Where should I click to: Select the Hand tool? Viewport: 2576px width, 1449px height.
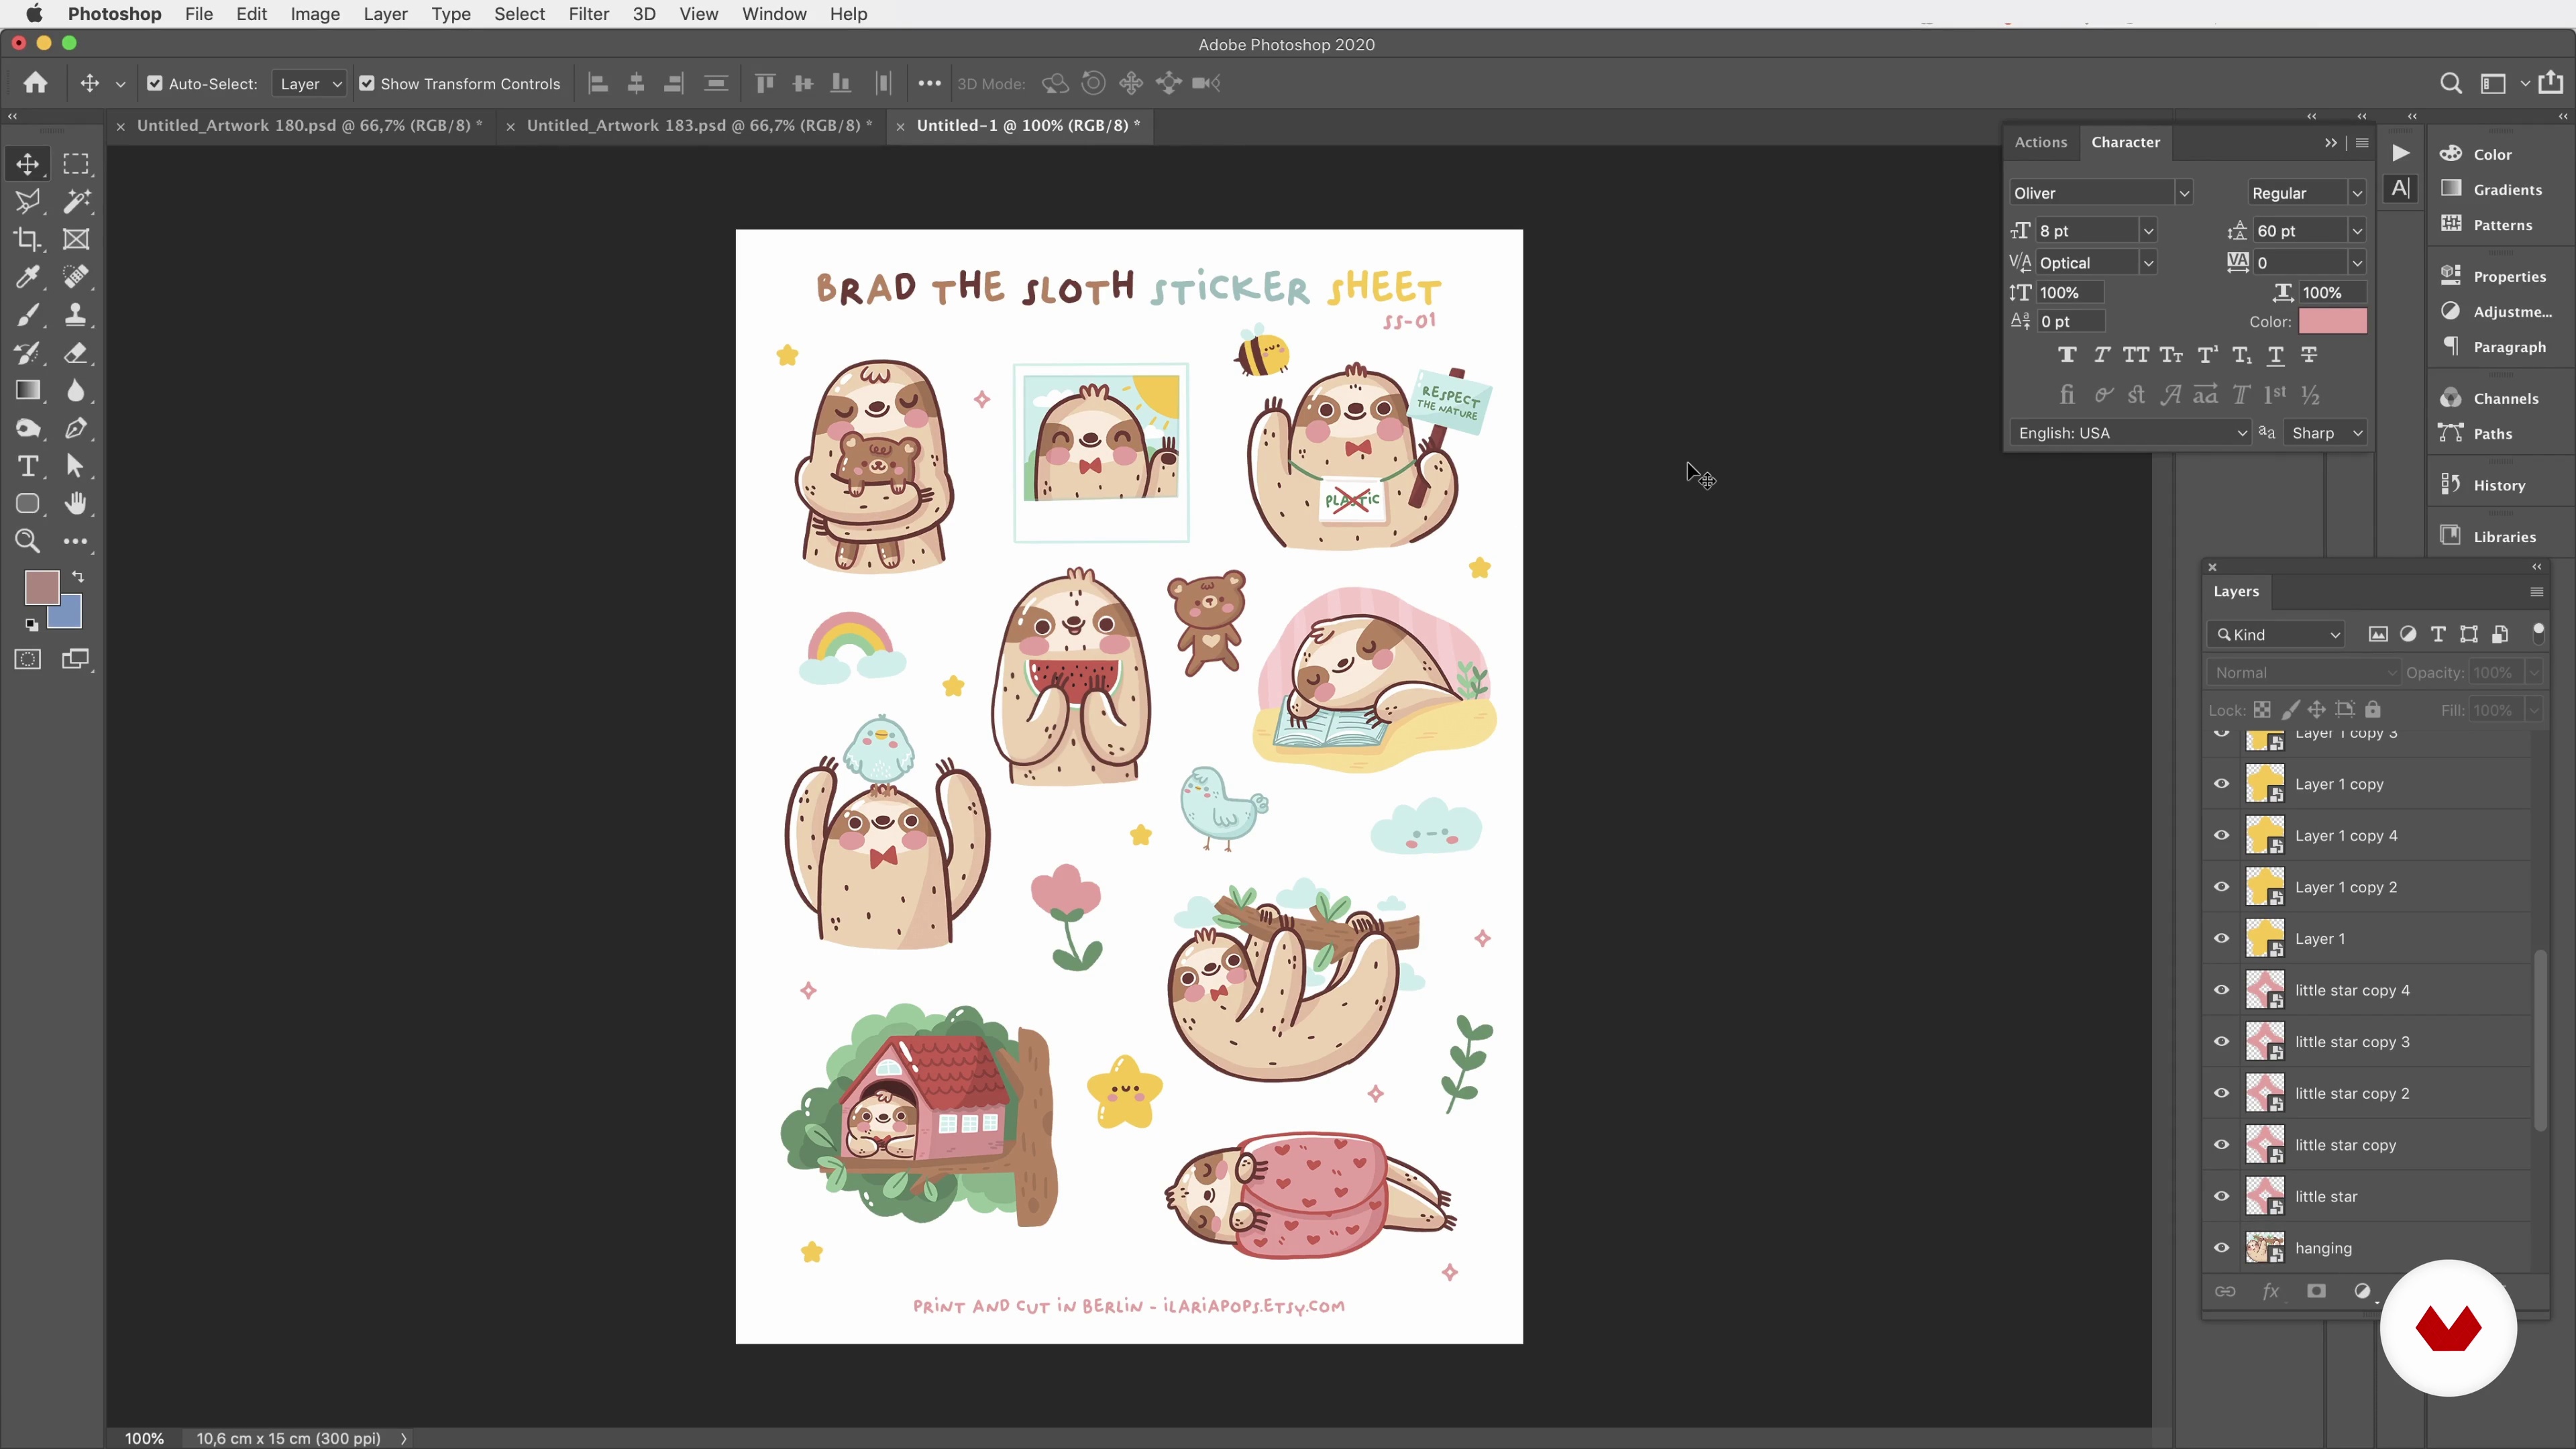[76, 504]
